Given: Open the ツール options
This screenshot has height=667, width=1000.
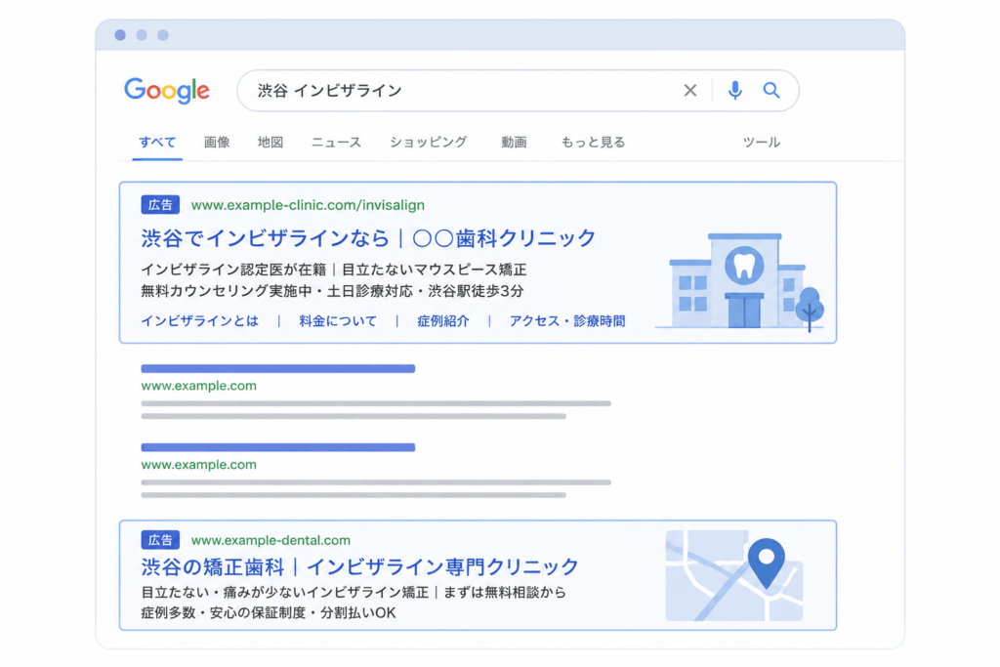Looking at the screenshot, I should [762, 143].
